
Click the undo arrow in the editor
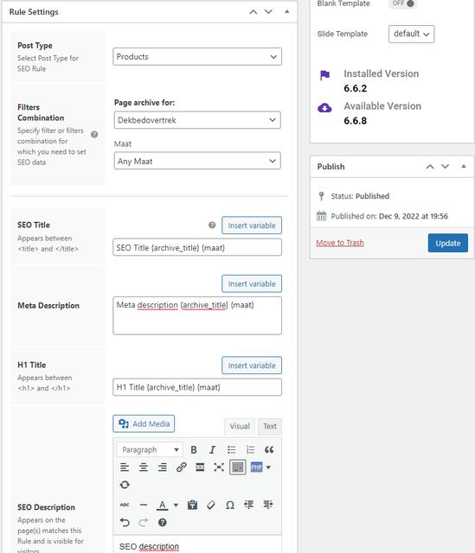[125, 522]
